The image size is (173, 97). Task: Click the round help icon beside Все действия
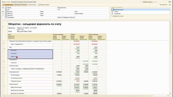click(x=170, y=5)
